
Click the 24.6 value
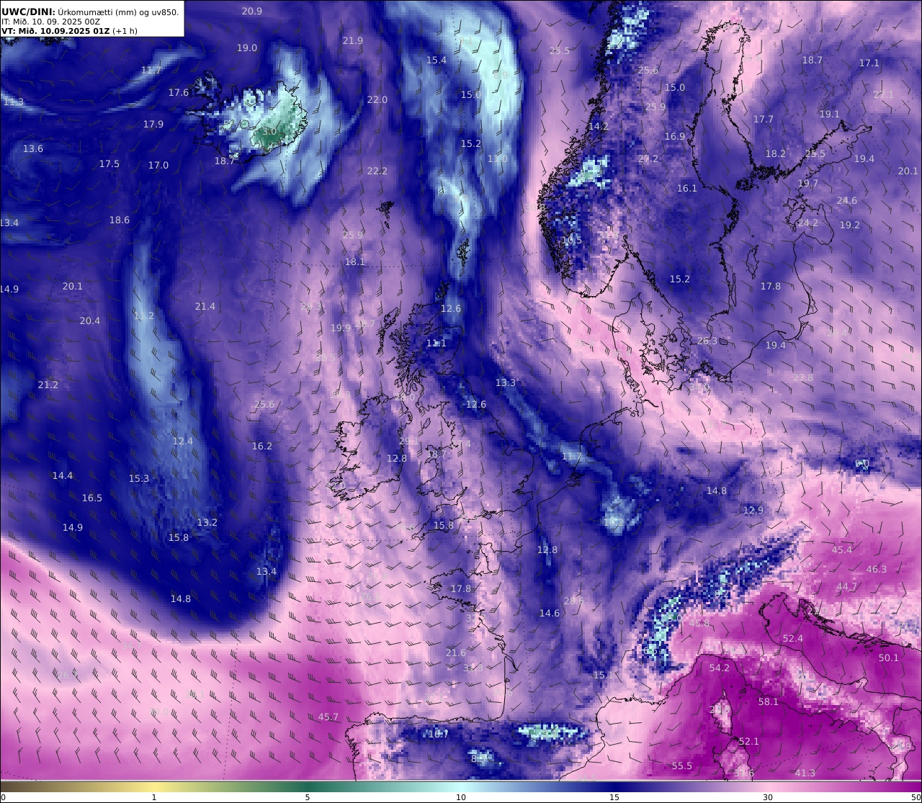click(847, 200)
